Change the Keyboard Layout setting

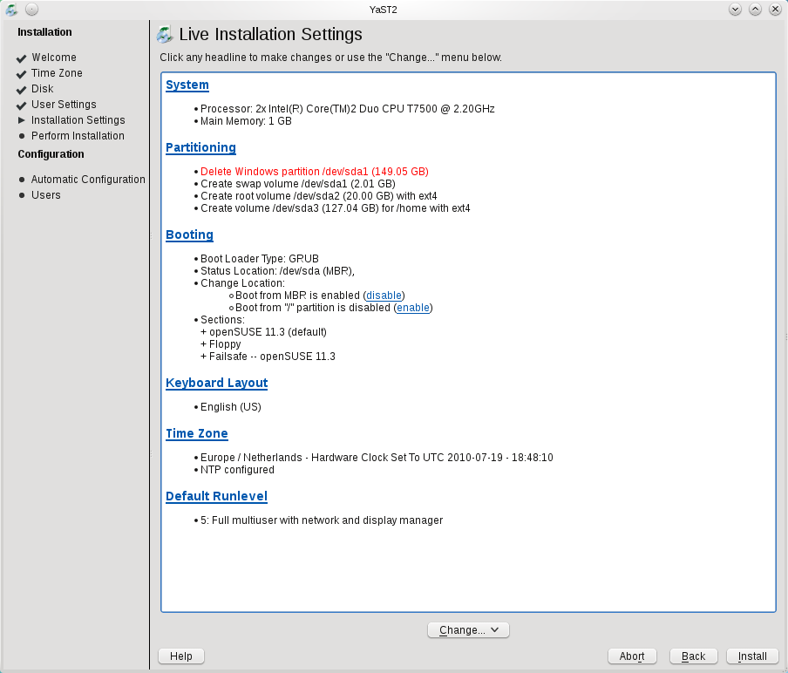(216, 383)
